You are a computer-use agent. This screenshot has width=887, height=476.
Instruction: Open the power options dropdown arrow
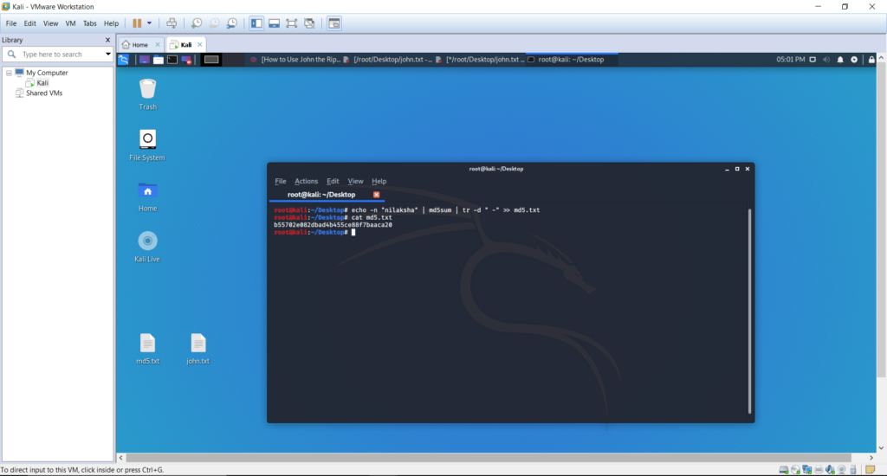click(149, 23)
